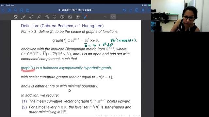209x117 pixels.
Task: Bookmark the current page
Action: tap(22, 10)
